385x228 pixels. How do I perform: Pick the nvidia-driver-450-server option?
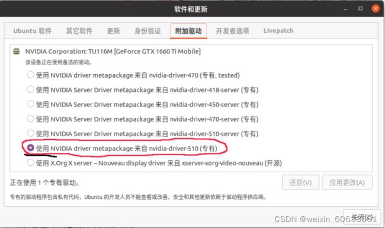[30, 104]
